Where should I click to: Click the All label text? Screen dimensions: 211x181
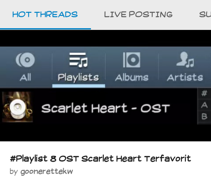(25, 78)
